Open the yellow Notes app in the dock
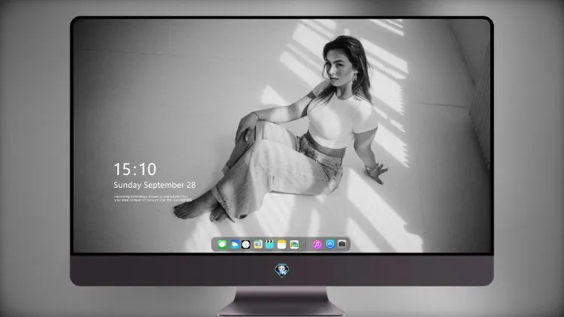This screenshot has width=564, height=317. [x=282, y=244]
